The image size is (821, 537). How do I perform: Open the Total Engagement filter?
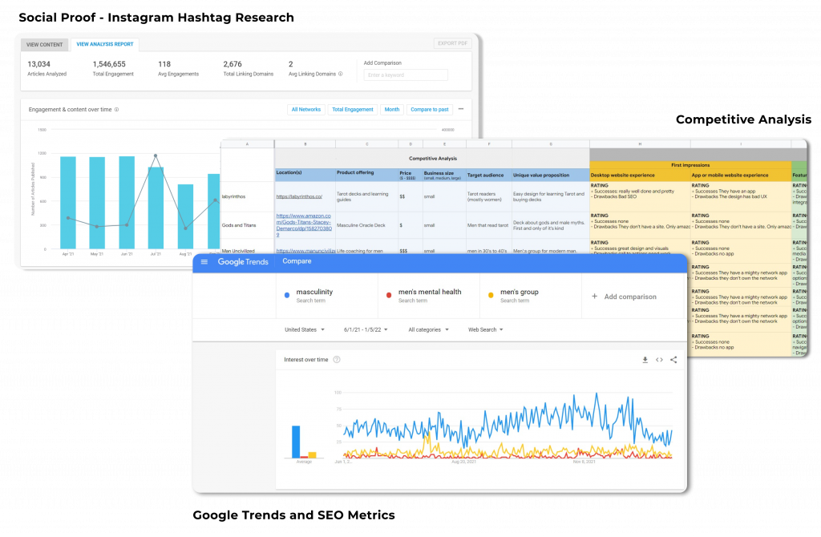coord(353,109)
